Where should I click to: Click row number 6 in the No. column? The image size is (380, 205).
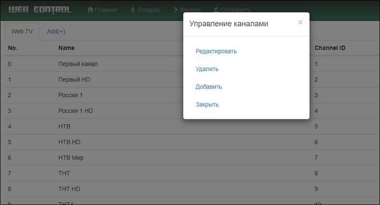point(9,158)
